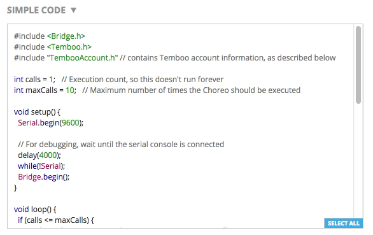Click the SIMPLE CODE heading text
The image size is (373, 235).
click(36, 10)
